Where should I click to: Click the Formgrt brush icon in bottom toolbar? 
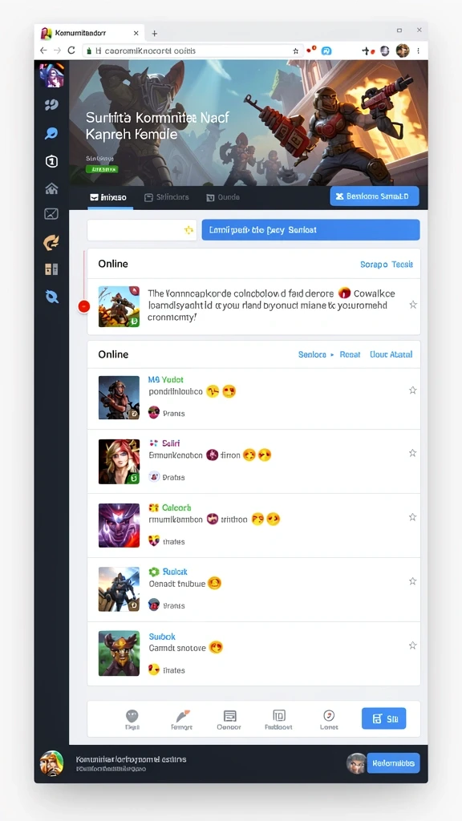182,719
